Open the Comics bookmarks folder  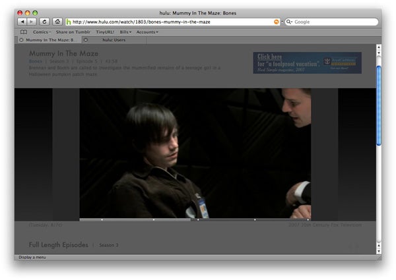click(x=42, y=32)
